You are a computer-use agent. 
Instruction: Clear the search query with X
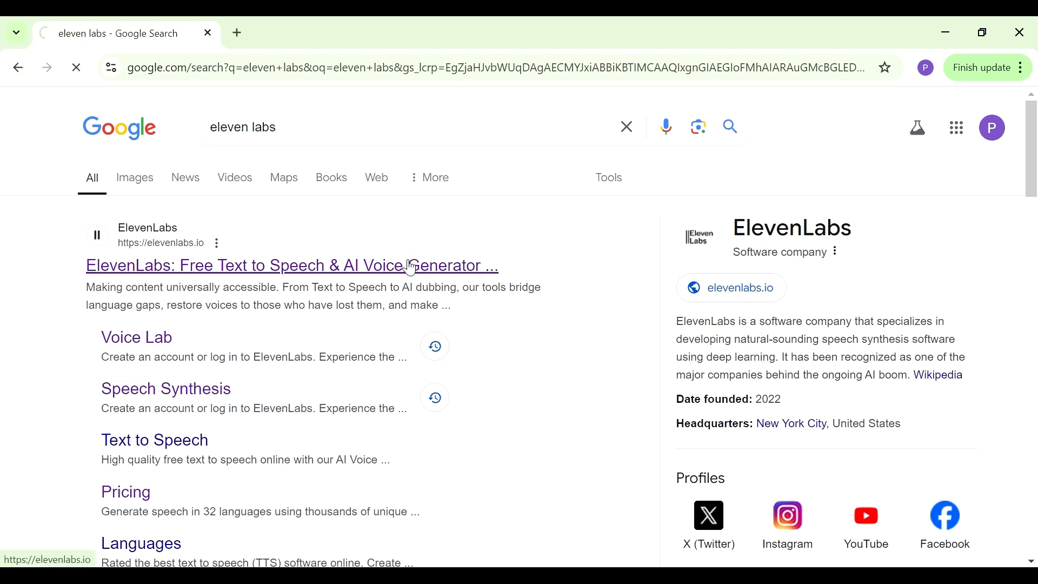coord(627,127)
